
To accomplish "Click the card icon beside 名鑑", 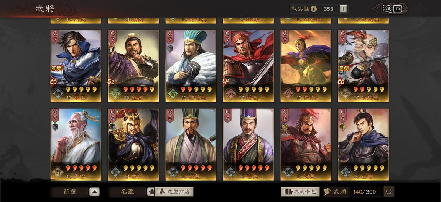I will pyautogui.click(x=151, y=192).
